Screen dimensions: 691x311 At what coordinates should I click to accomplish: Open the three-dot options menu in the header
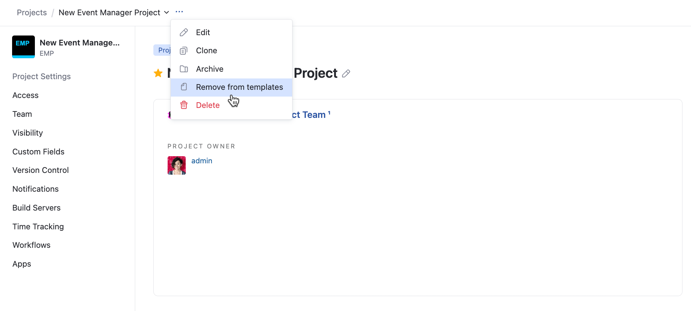coord(179,12)
